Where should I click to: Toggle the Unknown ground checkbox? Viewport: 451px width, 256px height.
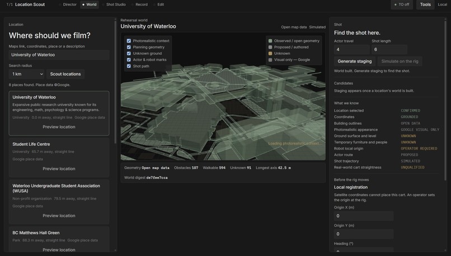point(129,54)
